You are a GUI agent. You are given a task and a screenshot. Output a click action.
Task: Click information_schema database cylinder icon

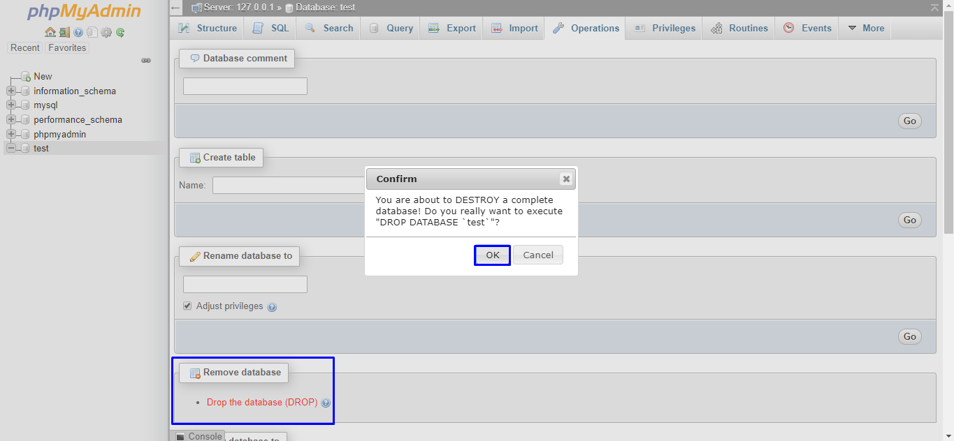(x=26, y=91)
